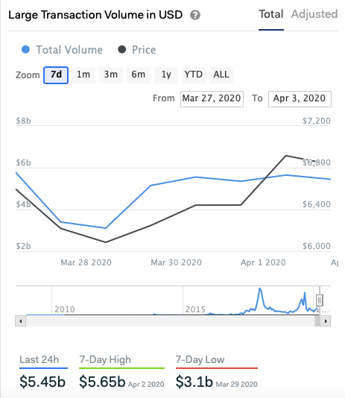Click the navigator range handle
The width and height of the screenshot is (345, 398).
[320, 300]
